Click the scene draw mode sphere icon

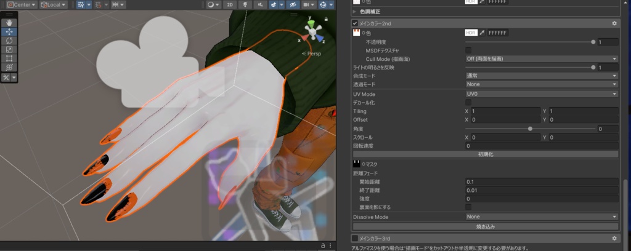211,5
